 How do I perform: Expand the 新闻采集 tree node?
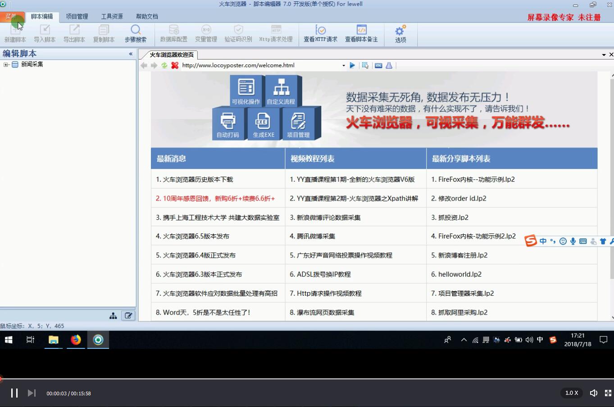click(6, 64)
